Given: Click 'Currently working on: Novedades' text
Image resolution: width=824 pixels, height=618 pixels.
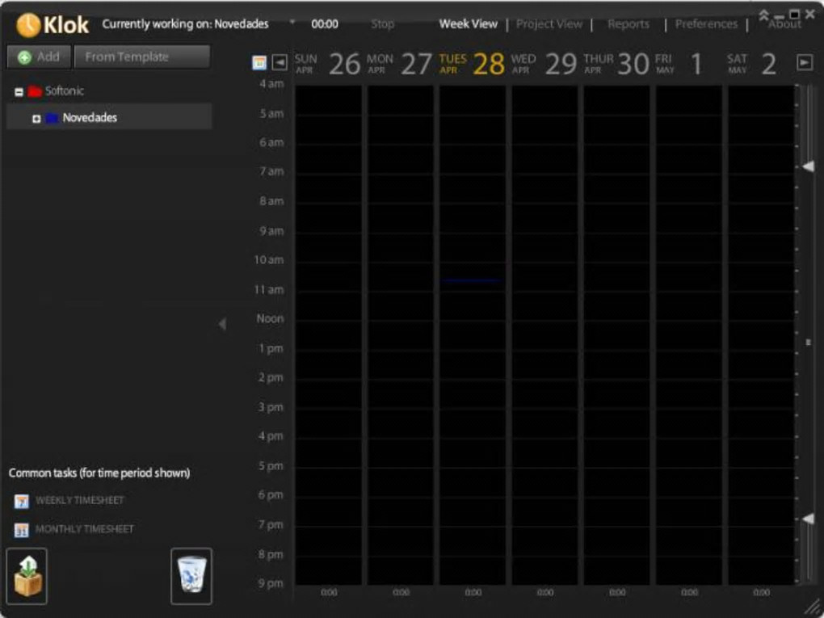Looking at the screenshot, I should [x=186, y=24].
